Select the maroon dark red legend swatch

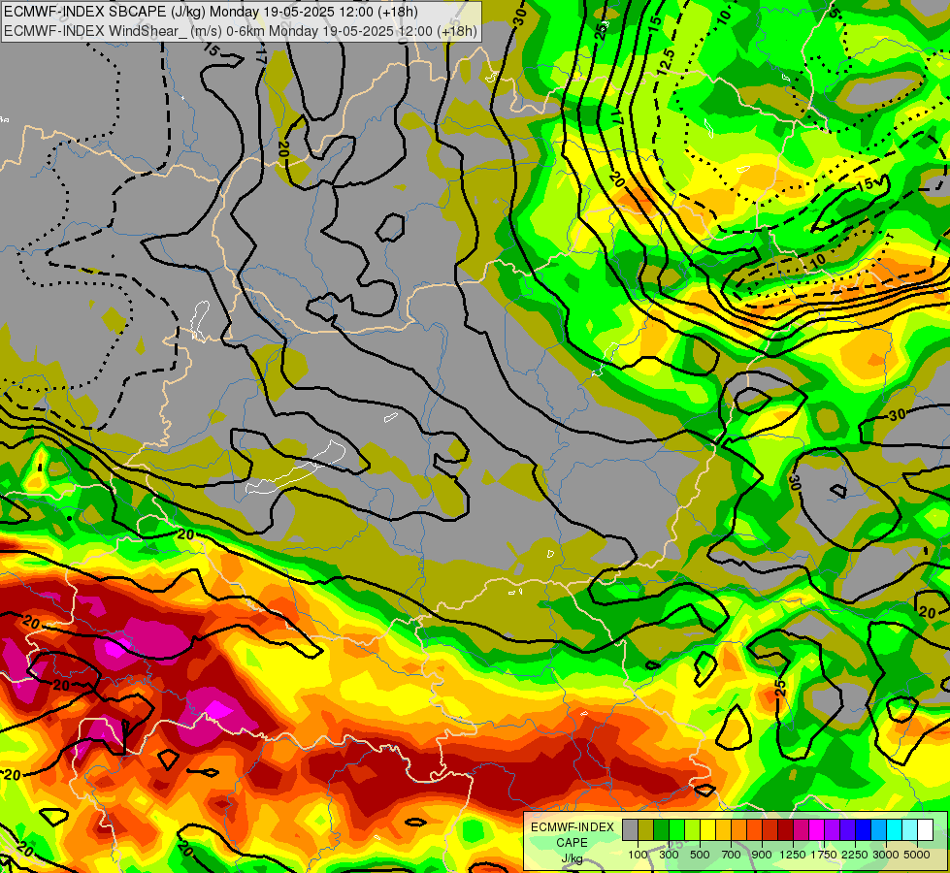(x=786, y=829)
